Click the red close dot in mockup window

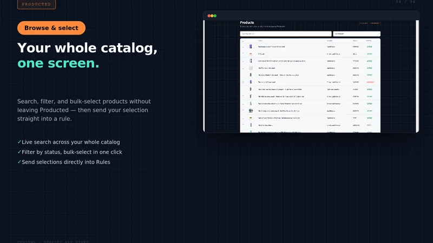click(209, 16)
